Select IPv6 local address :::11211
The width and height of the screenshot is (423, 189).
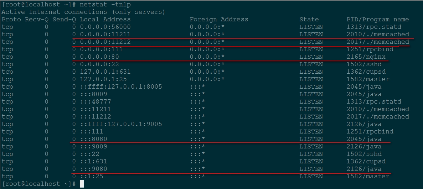point(96,109)
